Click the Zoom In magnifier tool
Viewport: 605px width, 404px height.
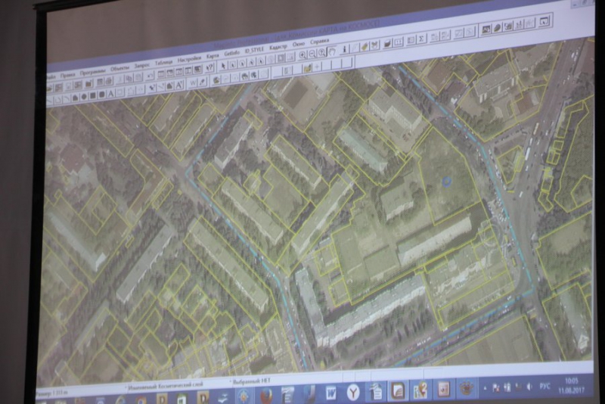(302, 54)
